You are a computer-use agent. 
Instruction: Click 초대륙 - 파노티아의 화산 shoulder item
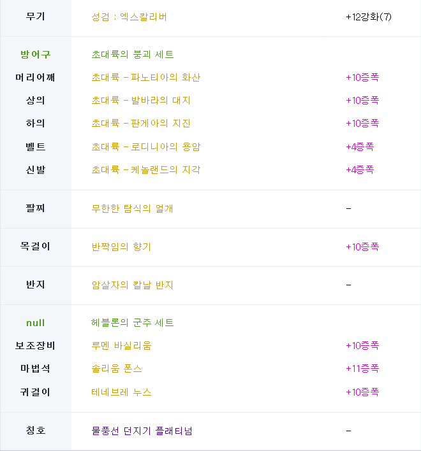(x=145, y=77)
